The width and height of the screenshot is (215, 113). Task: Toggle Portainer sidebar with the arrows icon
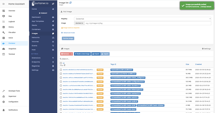[x=53, y=4]
